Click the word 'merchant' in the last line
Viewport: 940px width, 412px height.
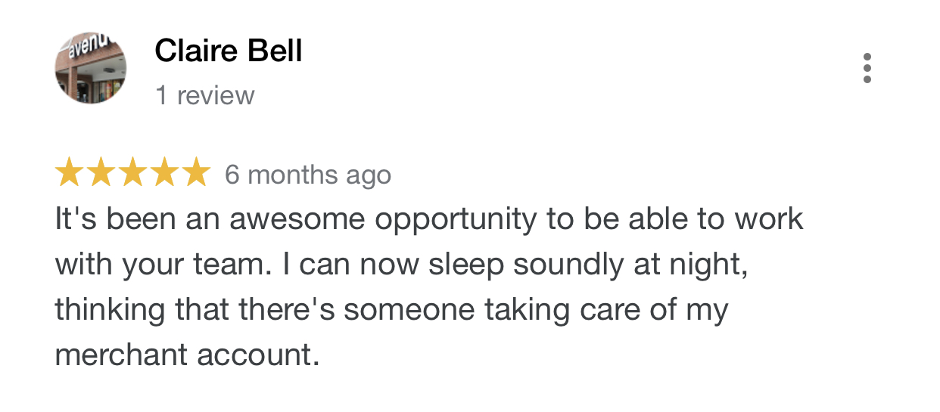[x=121, y=355]
